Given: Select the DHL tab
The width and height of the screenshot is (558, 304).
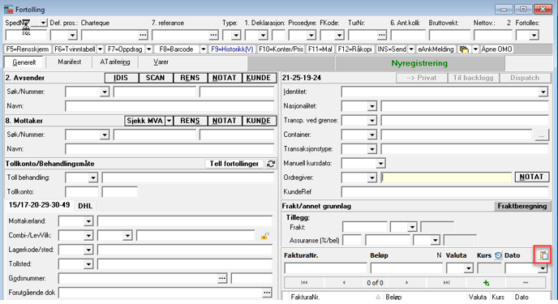Looking at the screenshot, I should click(85, 206).
